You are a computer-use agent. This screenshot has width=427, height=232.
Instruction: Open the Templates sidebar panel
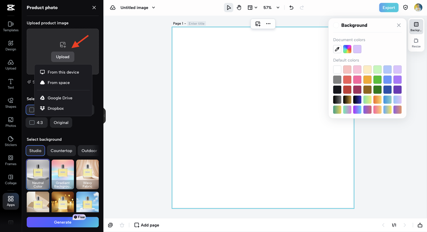coord(11,26)
